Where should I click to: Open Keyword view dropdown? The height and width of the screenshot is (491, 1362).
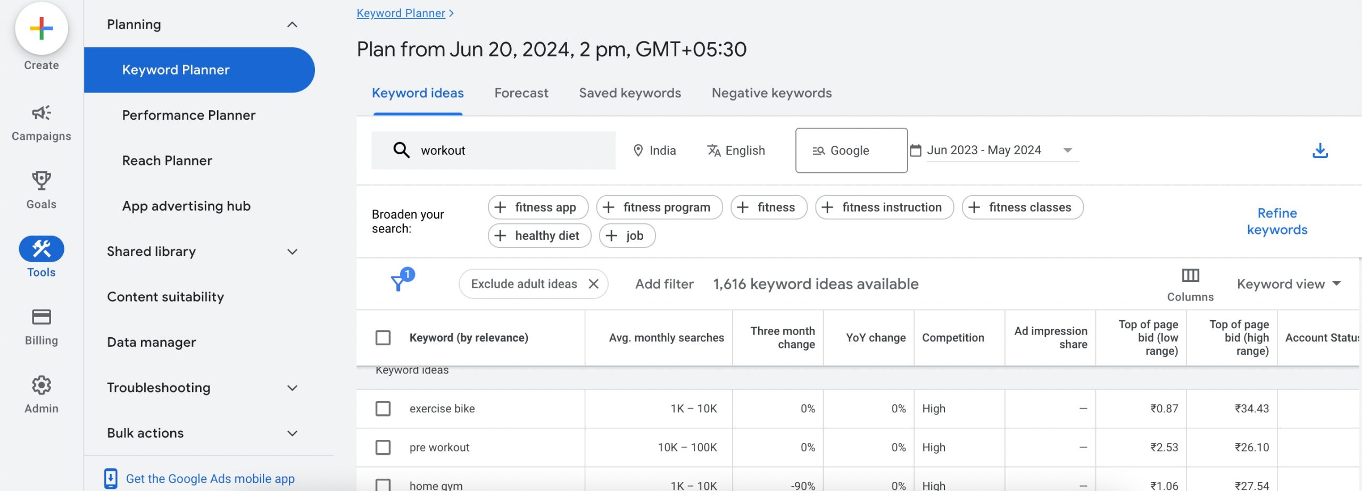1288,284
